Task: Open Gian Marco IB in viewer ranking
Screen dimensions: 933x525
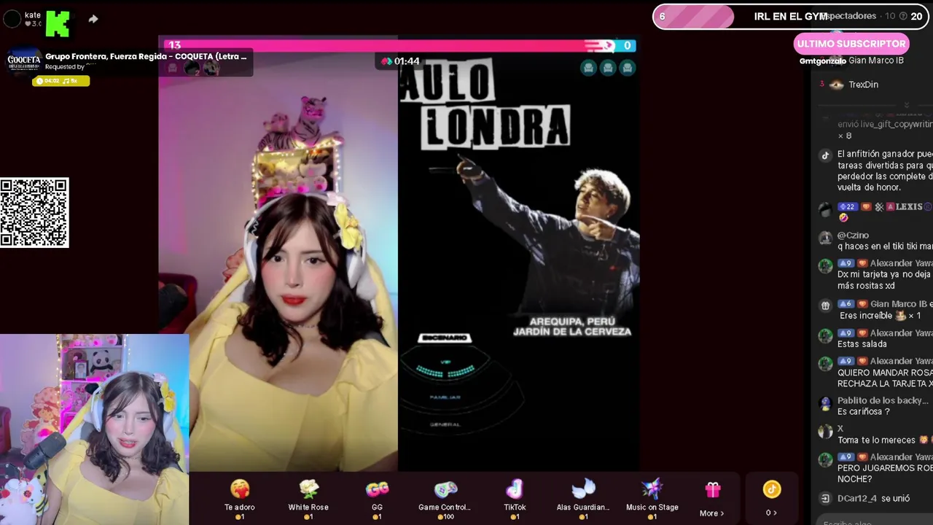Action: pyautogui.click(x=875, y=61)
